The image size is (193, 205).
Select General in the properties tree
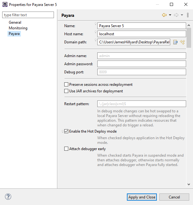pos(15,22)
